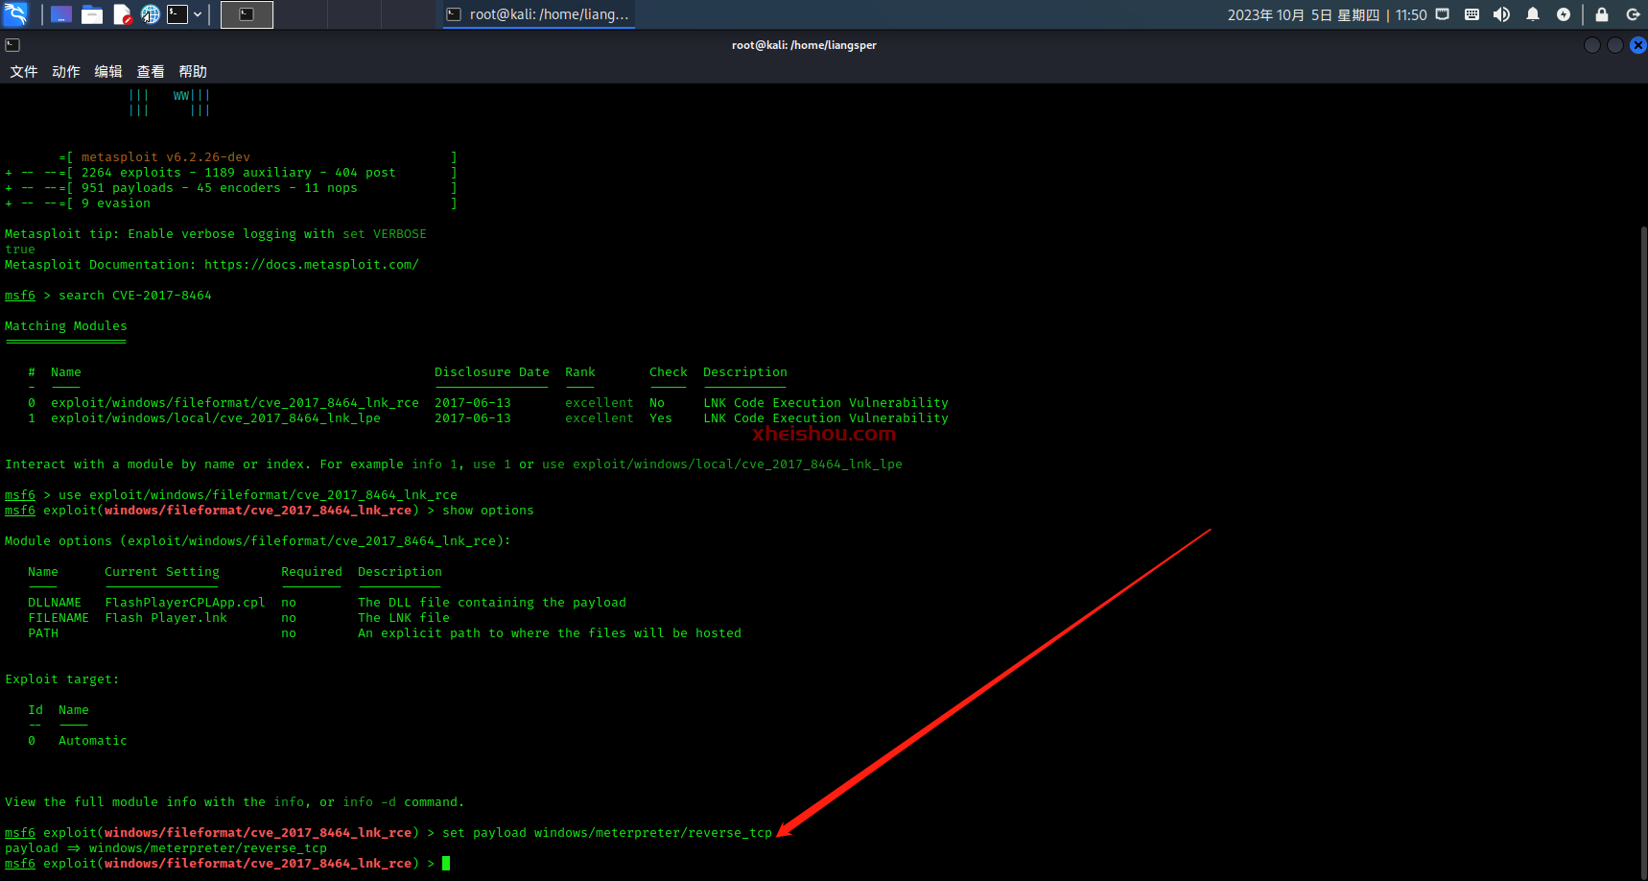Image resolution: width=1648 pixels, height=881 pixels.
Task: Maximize the terminal window
Action: (x=1615, y=45)
